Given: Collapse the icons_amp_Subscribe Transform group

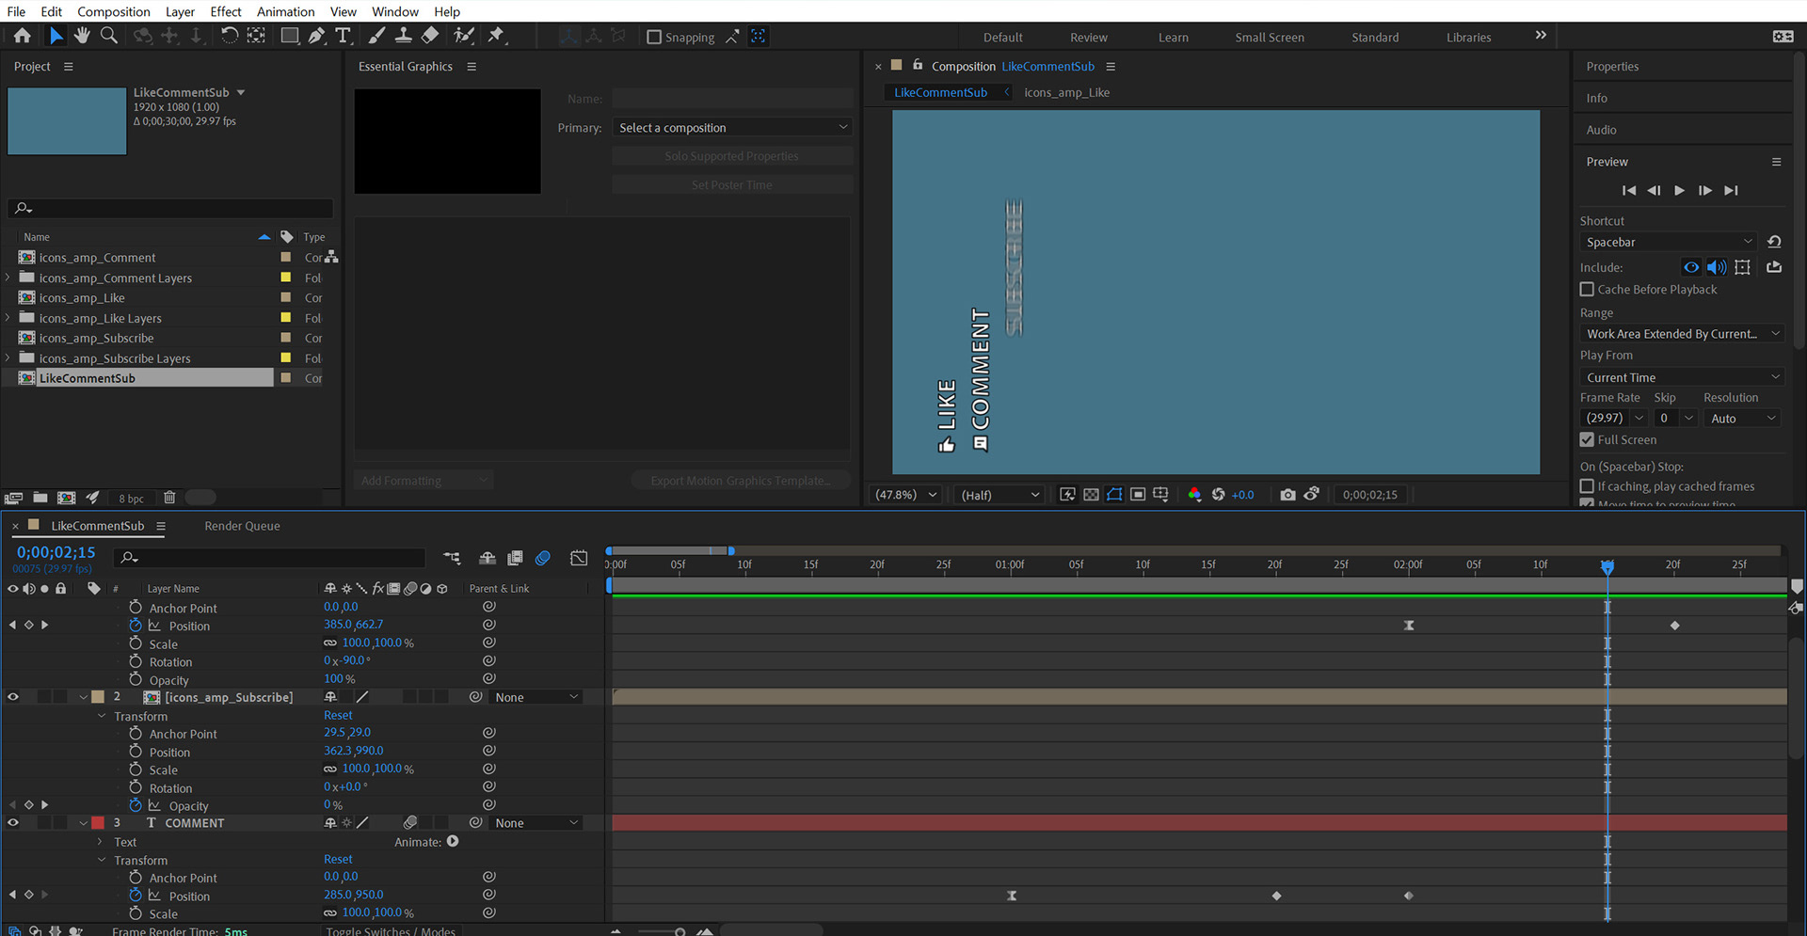Looking at the screenshot, I should [x=102, y=716].
